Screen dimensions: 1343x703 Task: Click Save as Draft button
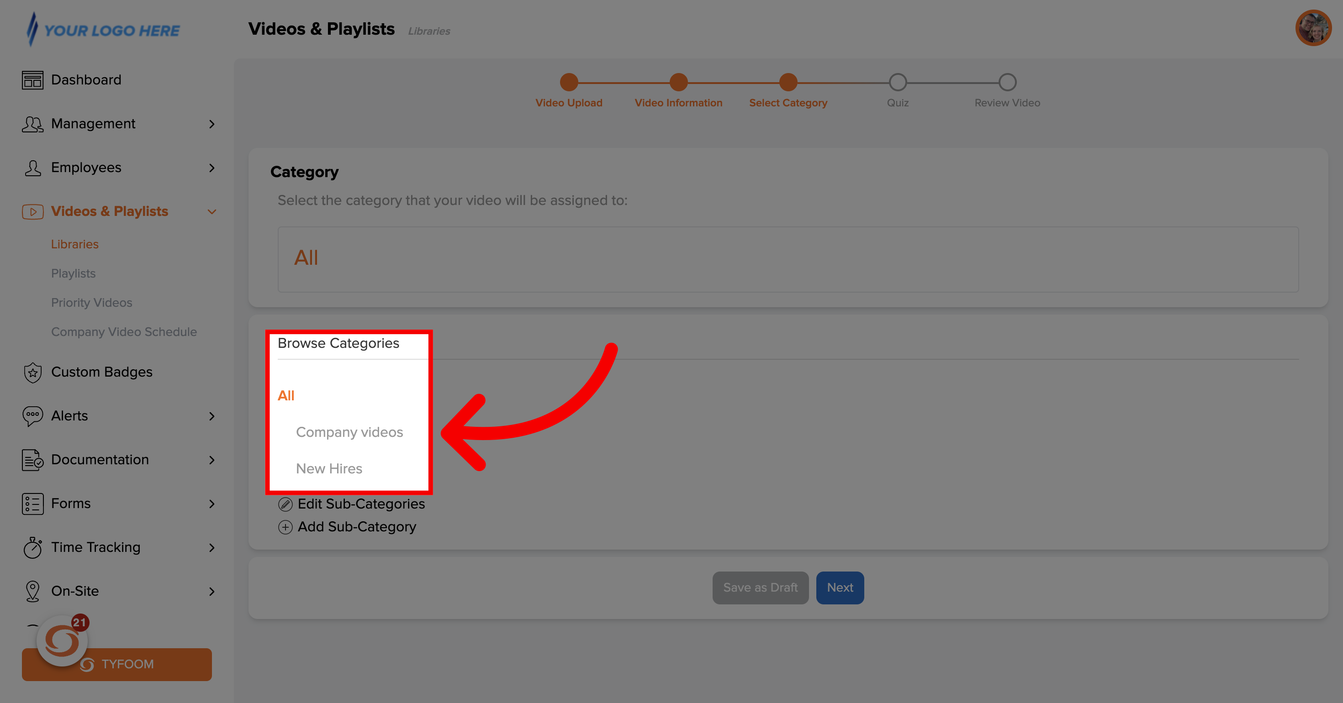tap(760, 587)
